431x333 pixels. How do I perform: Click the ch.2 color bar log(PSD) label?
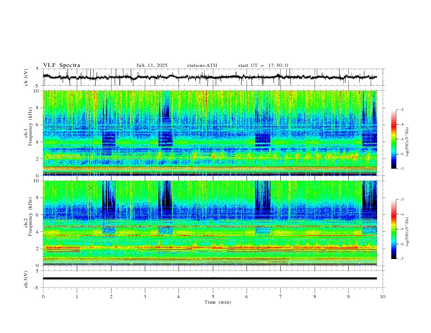point(407,232)
